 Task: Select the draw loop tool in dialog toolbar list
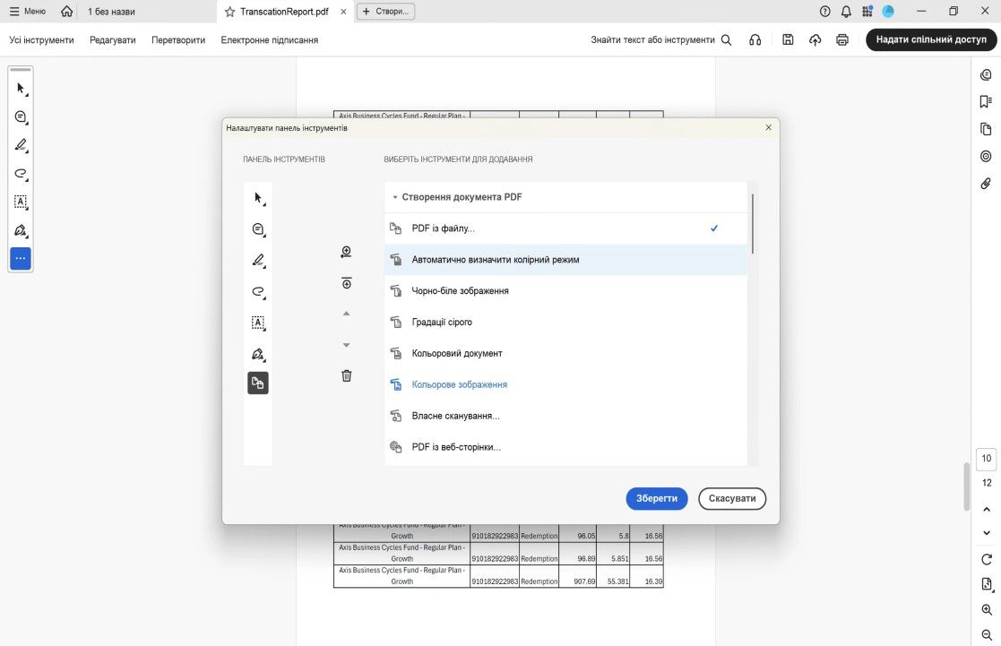(x=258, y=292)
